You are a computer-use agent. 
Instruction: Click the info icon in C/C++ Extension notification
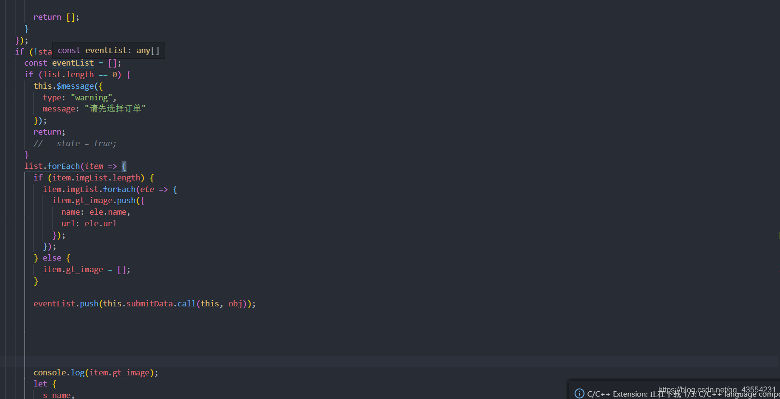coord(579,394)
